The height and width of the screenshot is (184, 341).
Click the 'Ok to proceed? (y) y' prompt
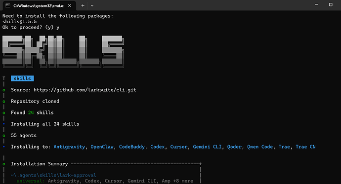click(x=31, y=27)
